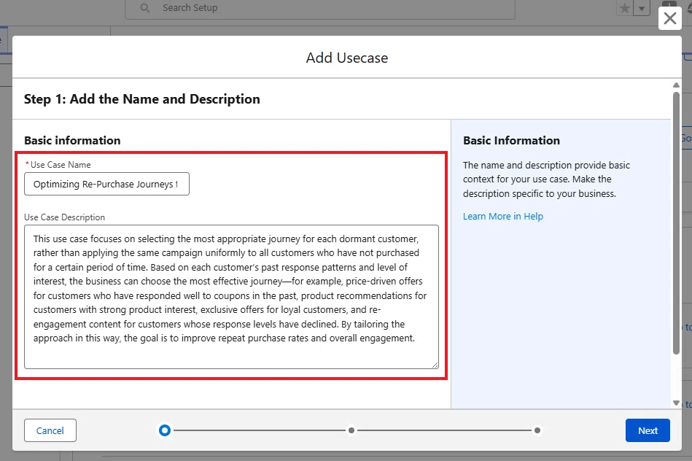This screenshot has height=461, width=692.
Task: Click the search magnifier icon in Setup
Action: pyautogui.click(x=145, y=8)
